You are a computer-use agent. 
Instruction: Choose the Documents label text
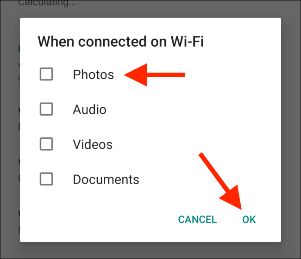pyautogui.click(x=106, y=179)
